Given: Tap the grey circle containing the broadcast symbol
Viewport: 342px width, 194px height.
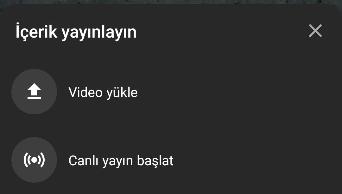Looking at the screenshot, I should click(34, 160).
